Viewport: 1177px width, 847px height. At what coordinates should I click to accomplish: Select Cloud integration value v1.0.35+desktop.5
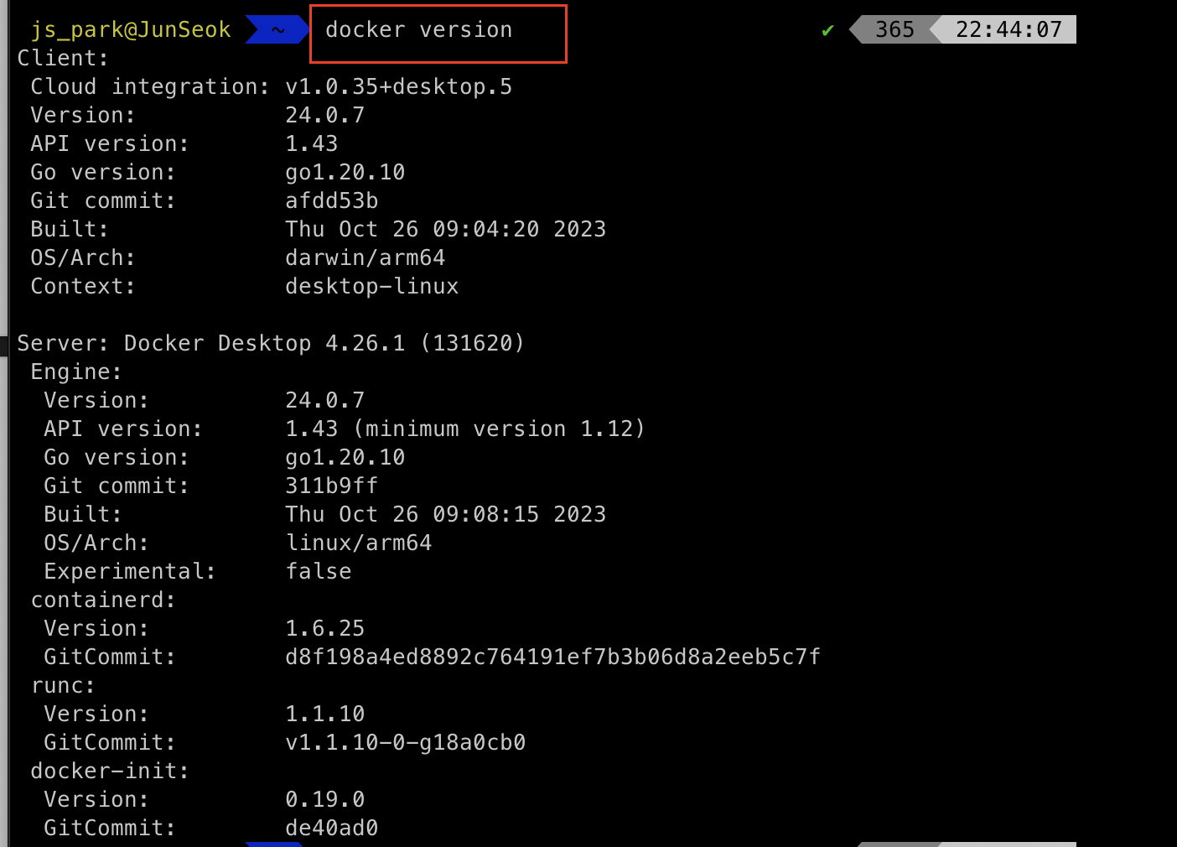(399, 87)
